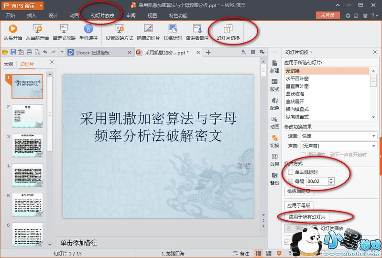Screen dimensions: 382x258
Task: Open 配色 color scheme in side bar
Action: 274,104
